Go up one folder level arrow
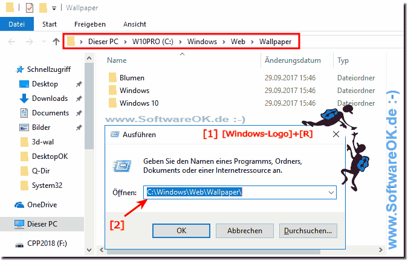The width and height of the screenshot is (408, 261). tap(56, 42)
